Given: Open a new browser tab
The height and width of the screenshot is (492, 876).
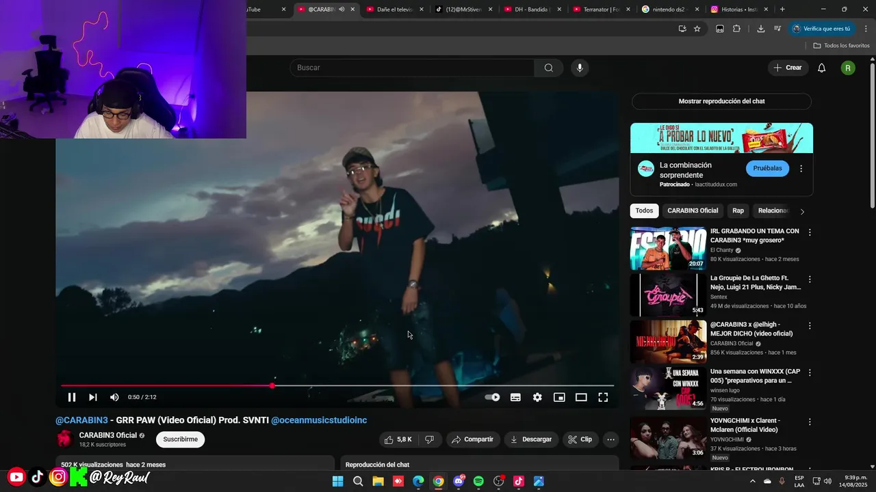Looking at the screenshot, I should click(x=782, y=10).
